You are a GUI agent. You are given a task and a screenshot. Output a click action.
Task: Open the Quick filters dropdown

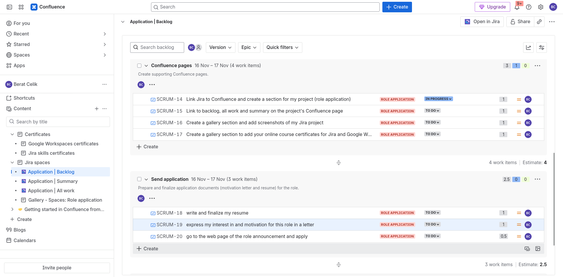click(x=282, y=47)
